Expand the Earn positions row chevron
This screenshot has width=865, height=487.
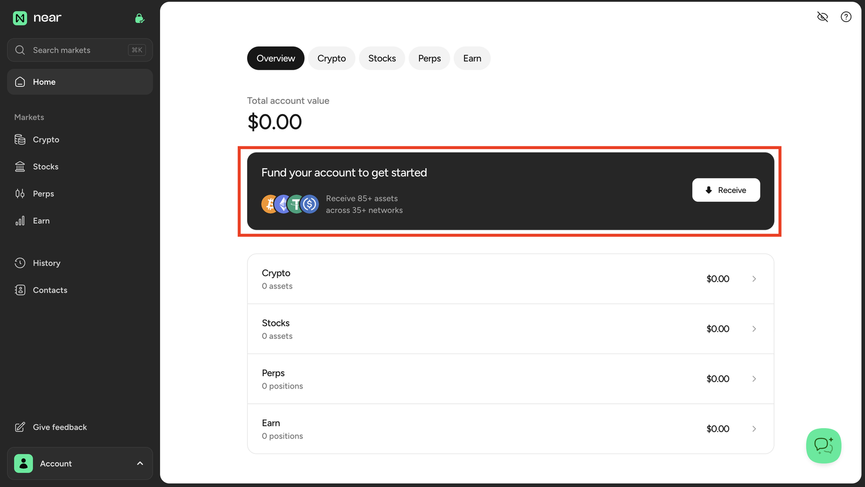point(754,429)
